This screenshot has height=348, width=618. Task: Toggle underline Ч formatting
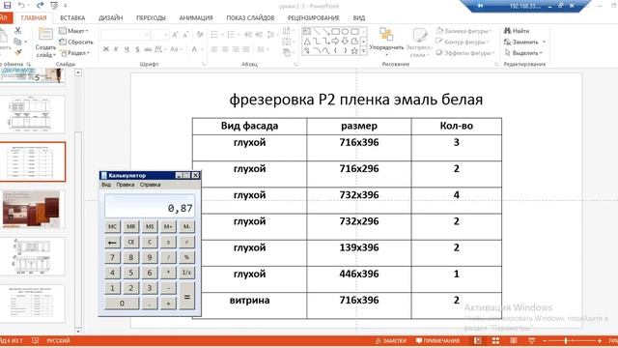[126, 49]
